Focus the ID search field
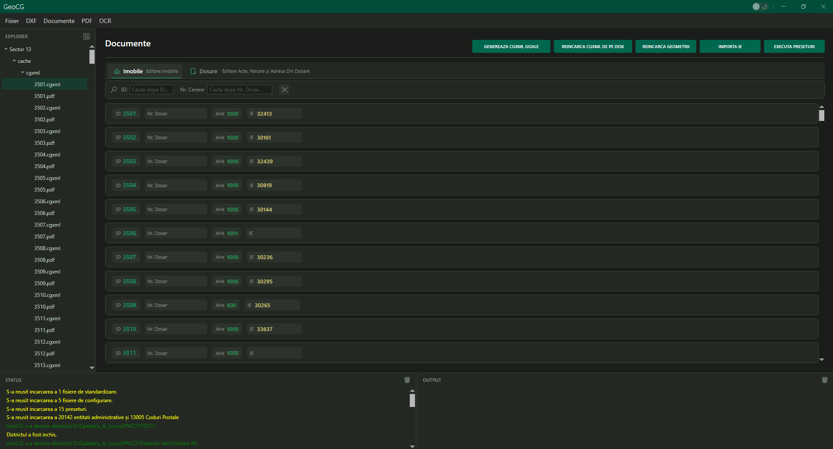 point(151,90)
